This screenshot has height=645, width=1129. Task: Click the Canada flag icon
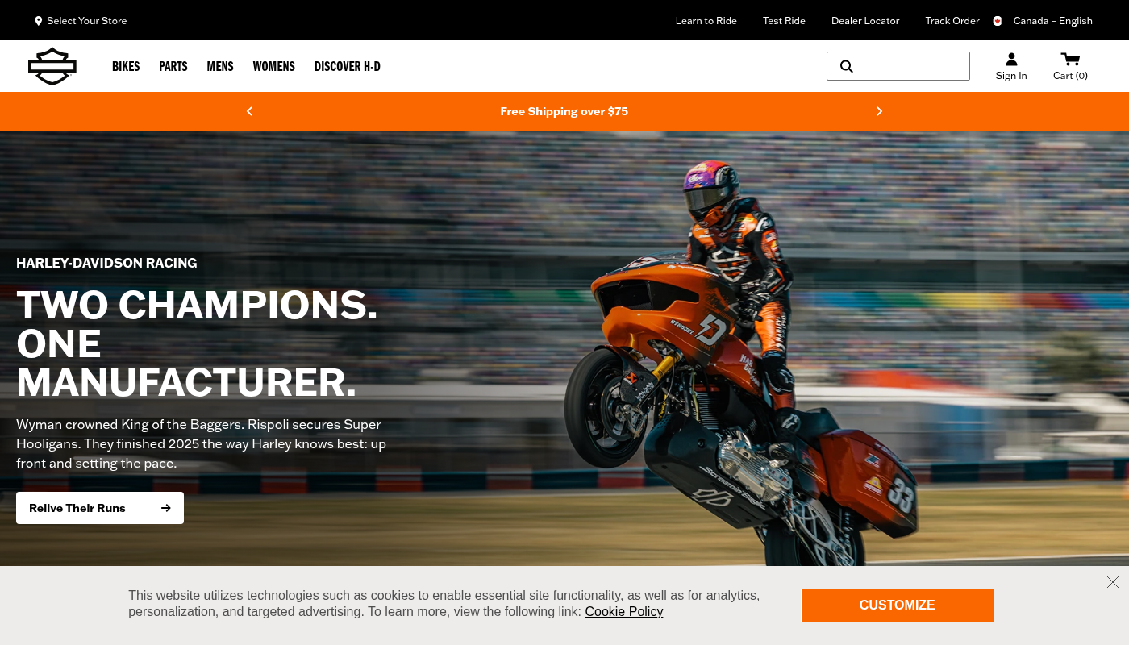[998, 21]
